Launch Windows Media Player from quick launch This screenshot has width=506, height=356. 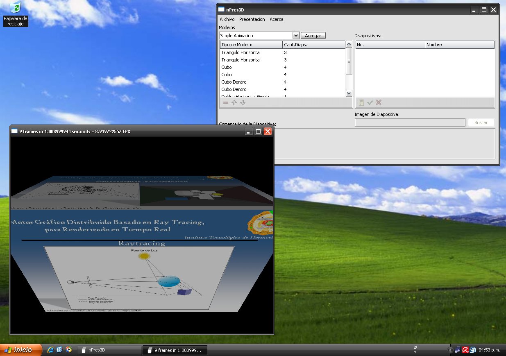[x=69, y=350]
